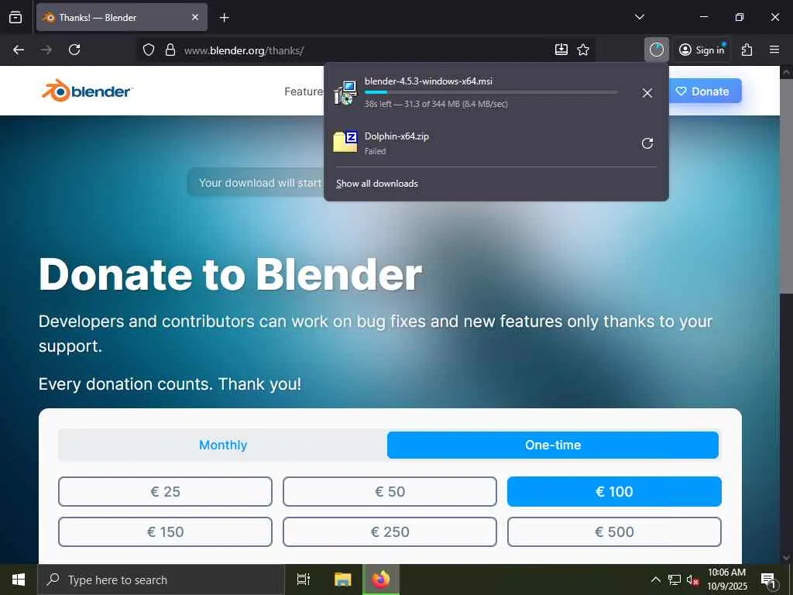Click the muted volume tray icon
This screenshot has height=595, width=793.
692,580
